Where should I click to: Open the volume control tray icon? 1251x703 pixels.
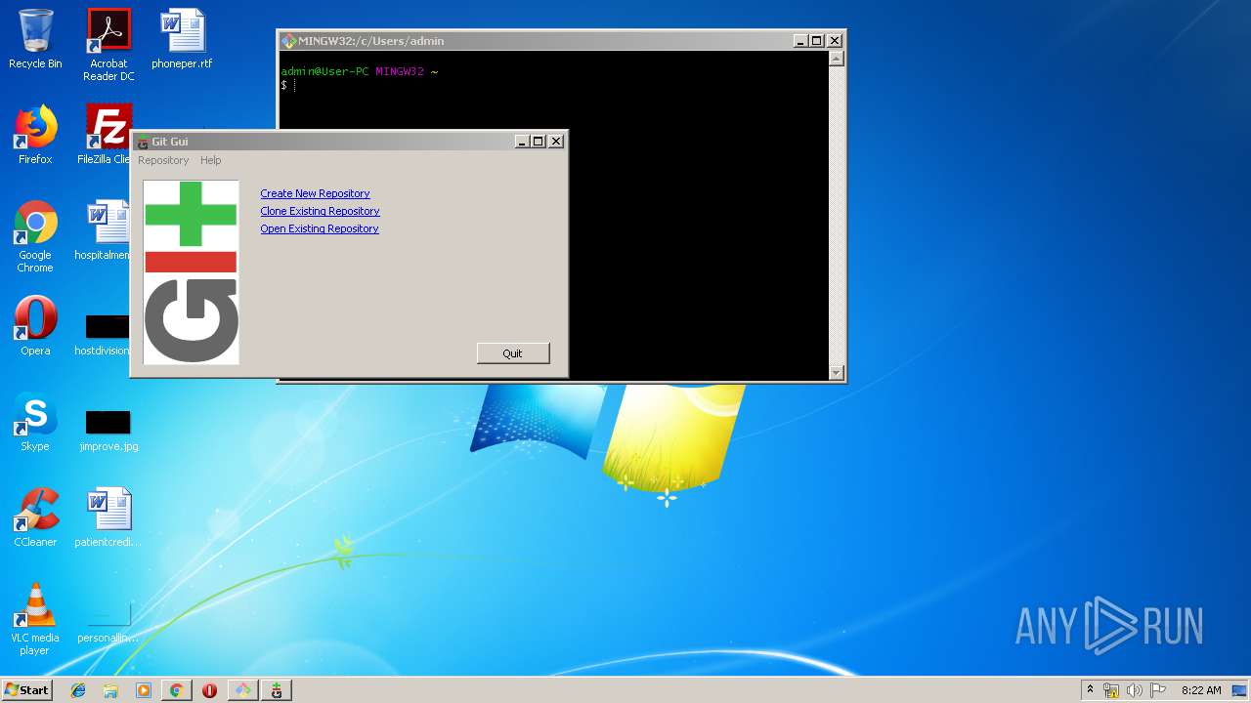(x=1134, y=690)
